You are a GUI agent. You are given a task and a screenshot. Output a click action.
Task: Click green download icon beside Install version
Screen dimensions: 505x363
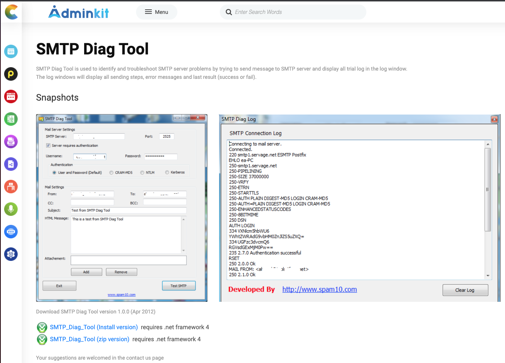pyautogui.click(x=42, y=327)
